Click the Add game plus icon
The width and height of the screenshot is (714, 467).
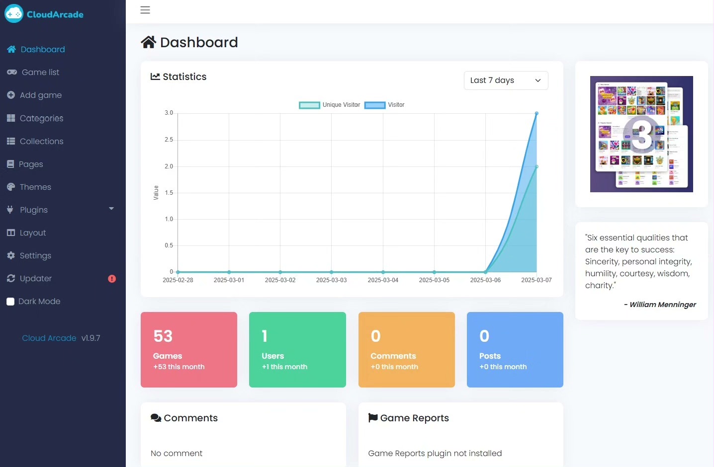(x=11, y=95)
